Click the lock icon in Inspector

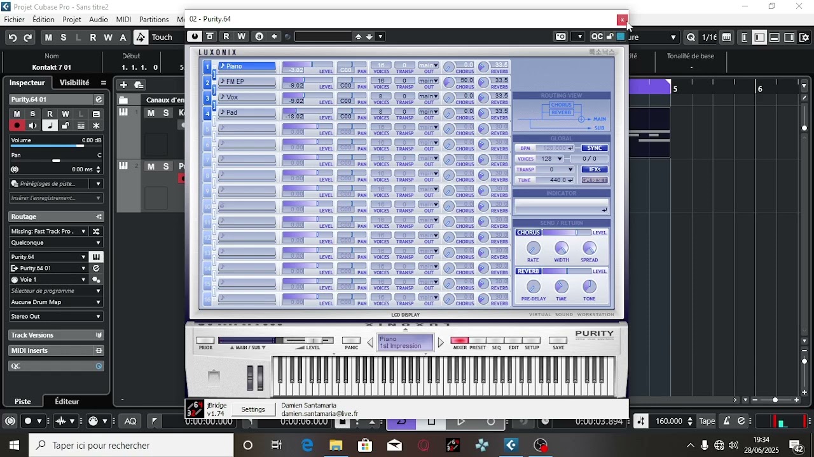point(65,126)
